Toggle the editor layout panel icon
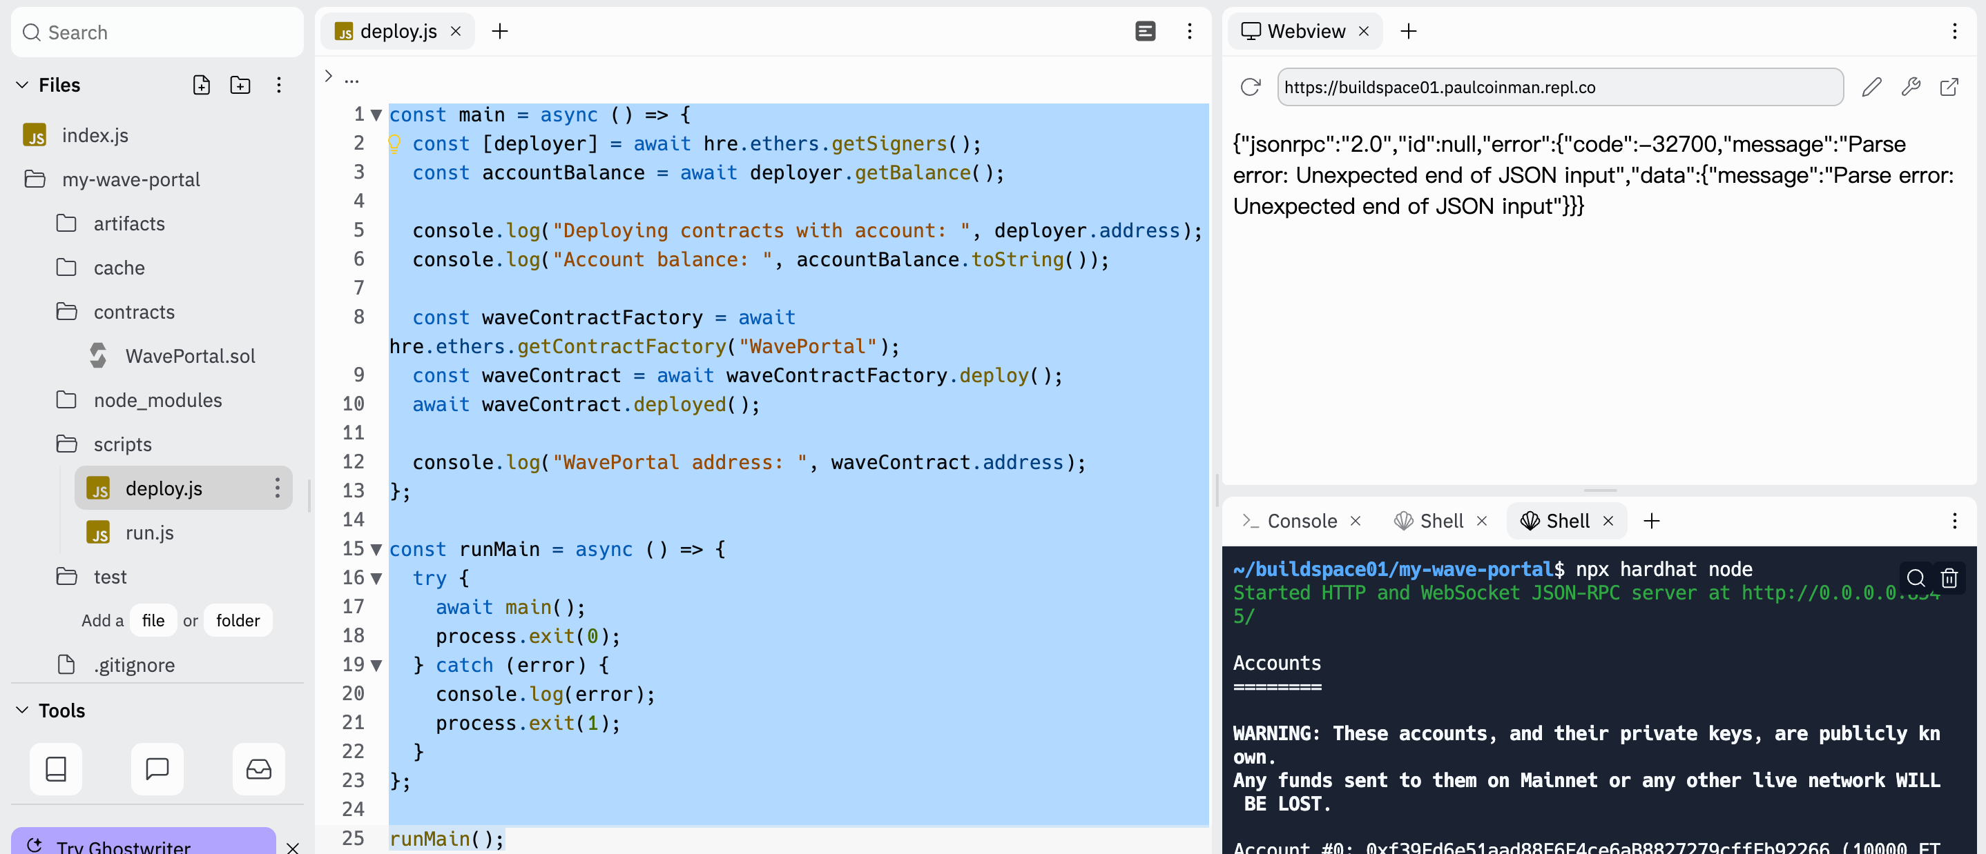Viewport: 1986px width, 854px height. [1146, 31]
